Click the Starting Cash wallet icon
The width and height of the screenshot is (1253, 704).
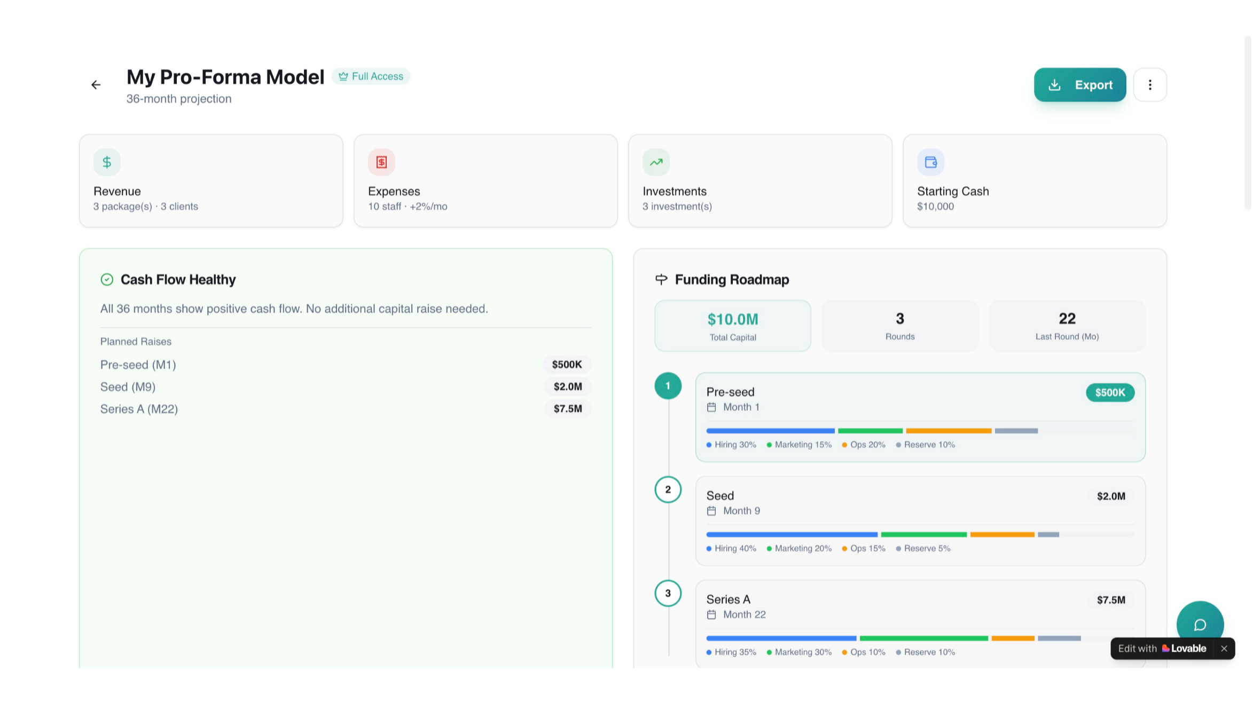[930, 162]
